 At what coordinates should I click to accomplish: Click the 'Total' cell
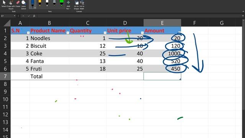(49, 76)
